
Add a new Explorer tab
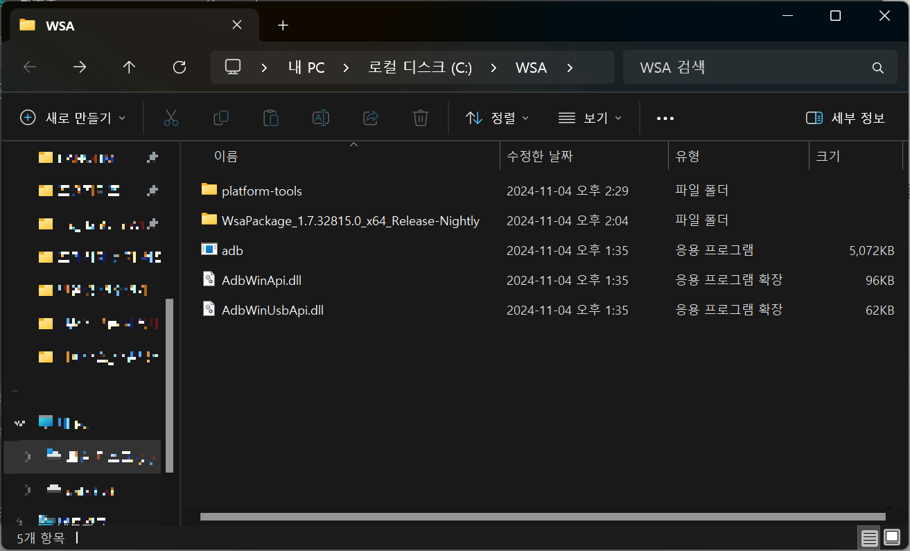(x=282, y=26)
